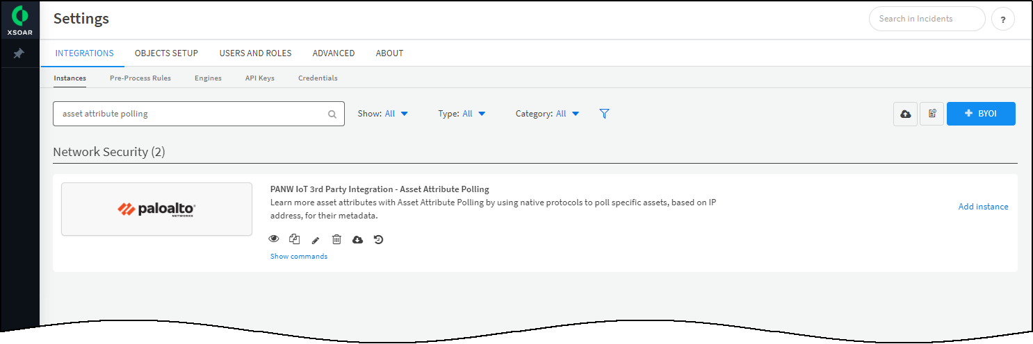Click the funnel filter icon

[x=604, y=114]
